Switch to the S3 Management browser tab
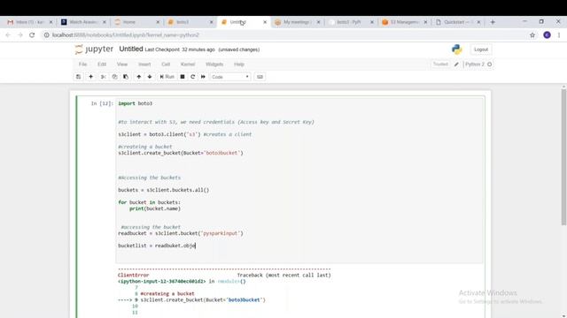 405,22
